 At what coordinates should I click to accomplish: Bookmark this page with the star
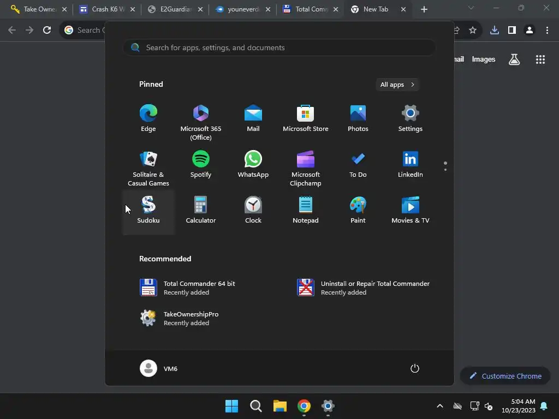tap(473, 31)
